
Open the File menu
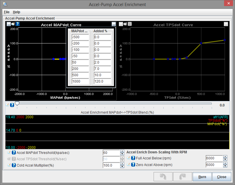coord(7,12)
